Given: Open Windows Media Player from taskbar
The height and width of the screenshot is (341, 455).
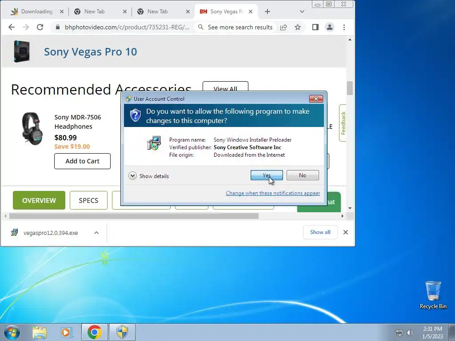Looking at the screenshot, I should pyautogui.click(x=67, y=333).
